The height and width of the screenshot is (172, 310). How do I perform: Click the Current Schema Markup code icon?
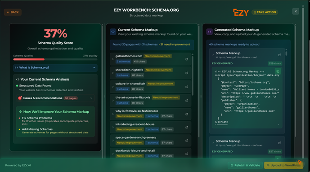(113, 31)
